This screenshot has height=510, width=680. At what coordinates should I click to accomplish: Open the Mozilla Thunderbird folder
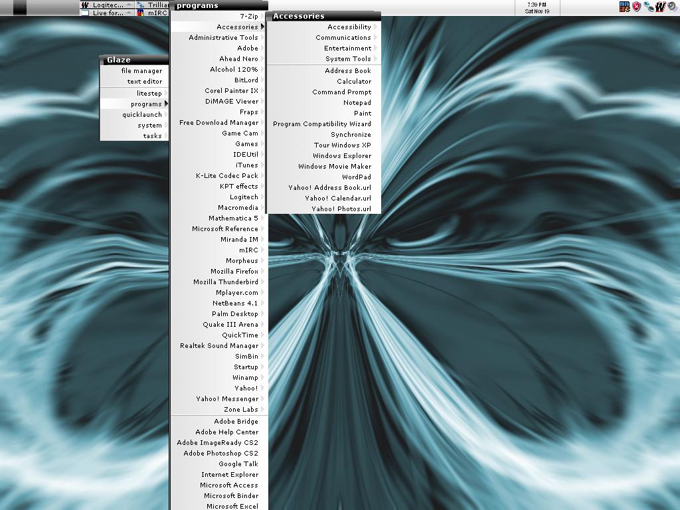[x=219, y=282]
